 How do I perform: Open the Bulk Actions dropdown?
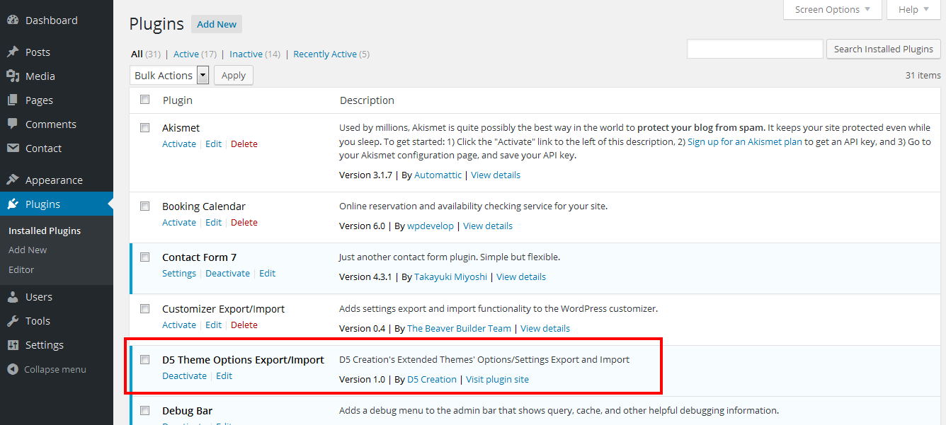pyautogui.click(x=170, y=75)
